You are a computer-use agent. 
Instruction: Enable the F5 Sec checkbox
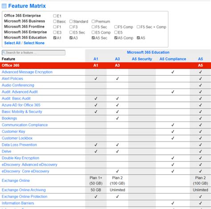coord(93,27)
